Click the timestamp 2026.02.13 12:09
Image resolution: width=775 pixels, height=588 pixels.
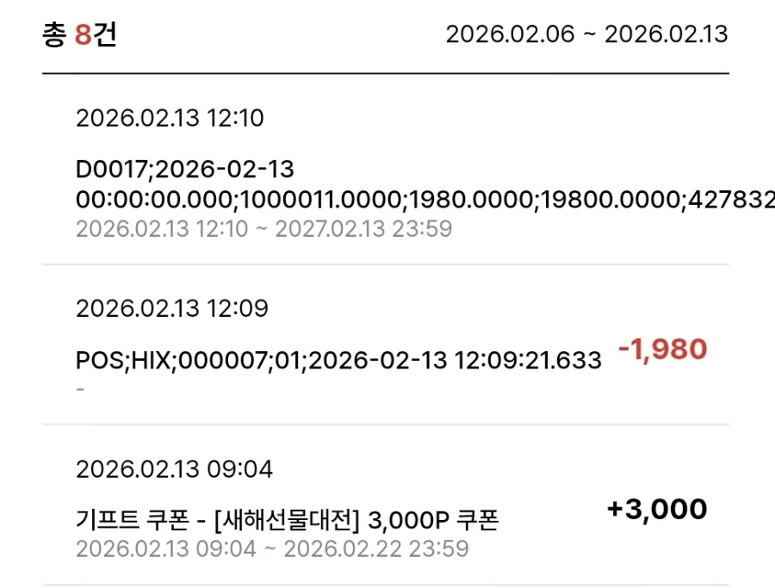(170, 307)
